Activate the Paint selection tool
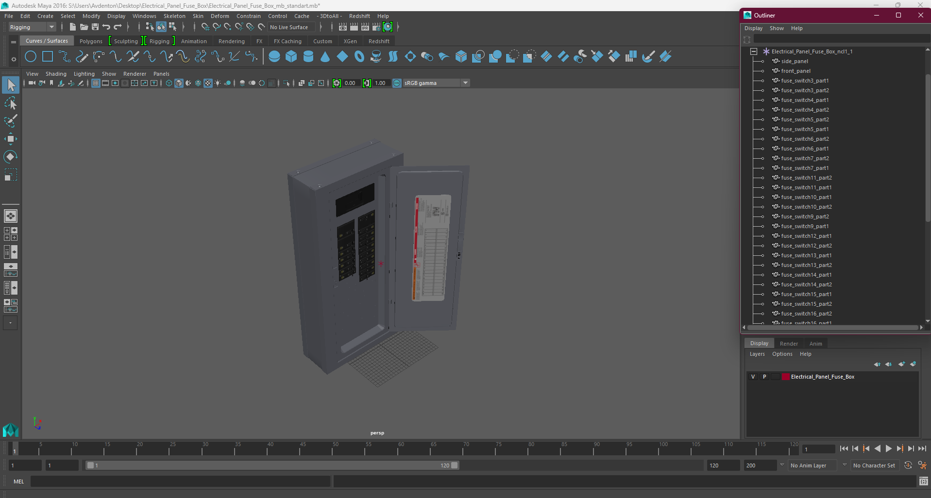The image size is (931, 498). click(x=11, y=120)
